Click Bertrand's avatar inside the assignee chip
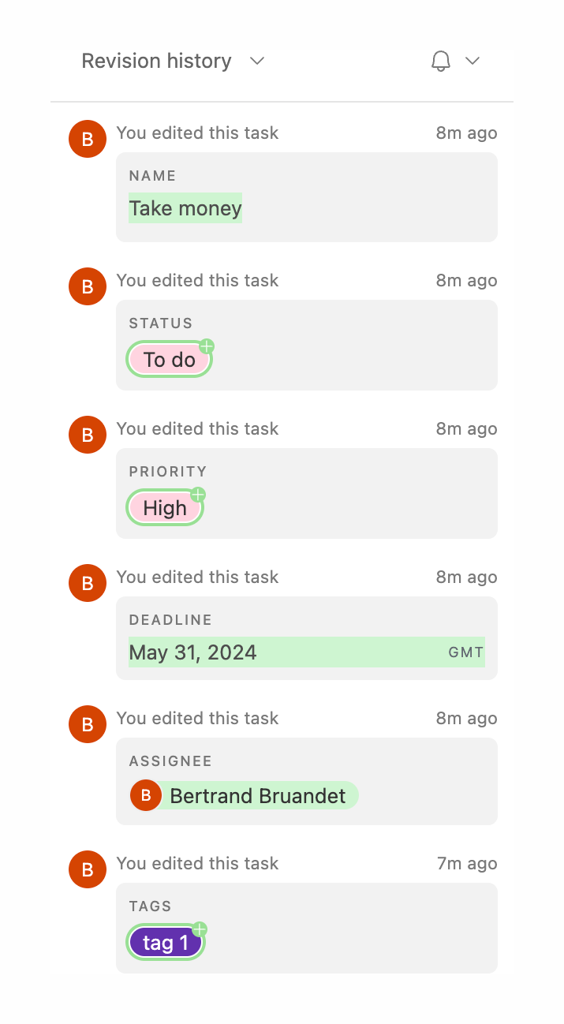Image resolution: width=564 pixels, height=1024 pixels. pyautogui.click(x=146, y=795)
